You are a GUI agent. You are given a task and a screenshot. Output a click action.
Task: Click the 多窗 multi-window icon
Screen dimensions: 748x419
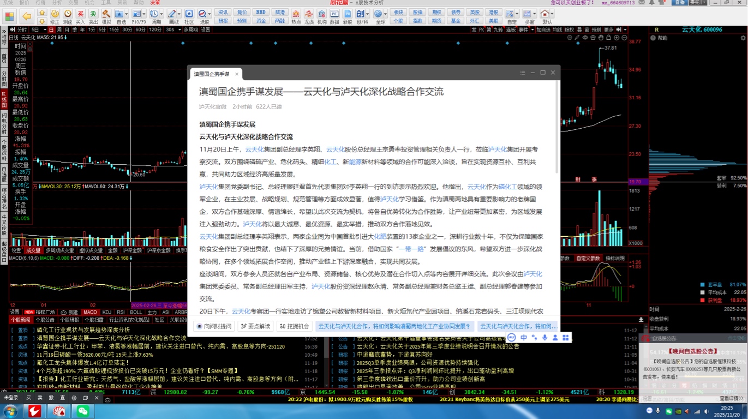527,13
